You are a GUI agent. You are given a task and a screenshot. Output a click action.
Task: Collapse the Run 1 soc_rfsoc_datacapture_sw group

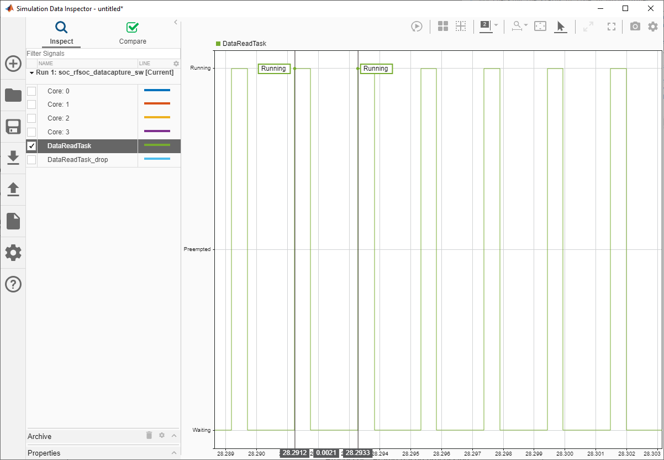click(32, 72)
